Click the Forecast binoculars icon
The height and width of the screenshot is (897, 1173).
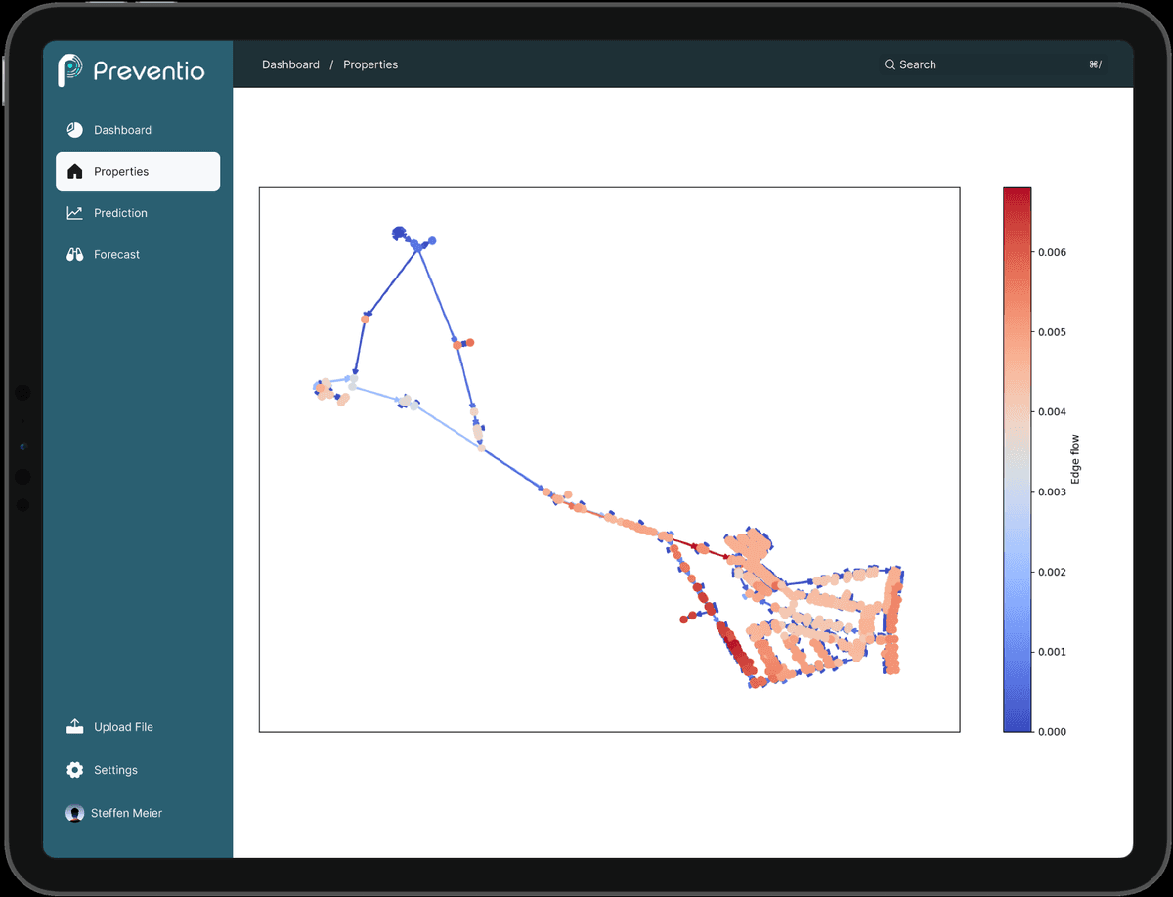pos(74,255)
